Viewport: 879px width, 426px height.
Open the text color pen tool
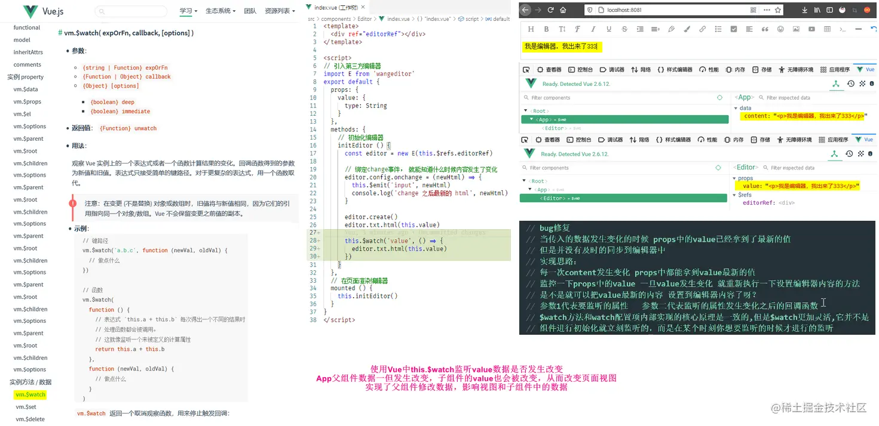pos(671,29)
